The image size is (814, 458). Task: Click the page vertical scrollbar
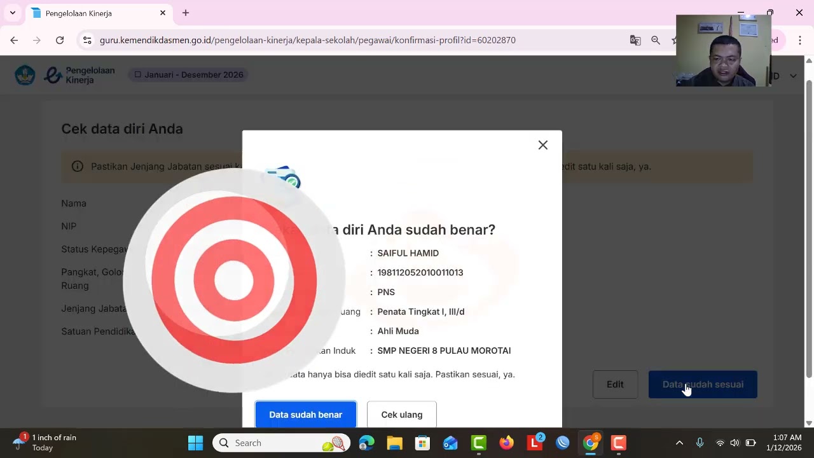click(809, 229)
